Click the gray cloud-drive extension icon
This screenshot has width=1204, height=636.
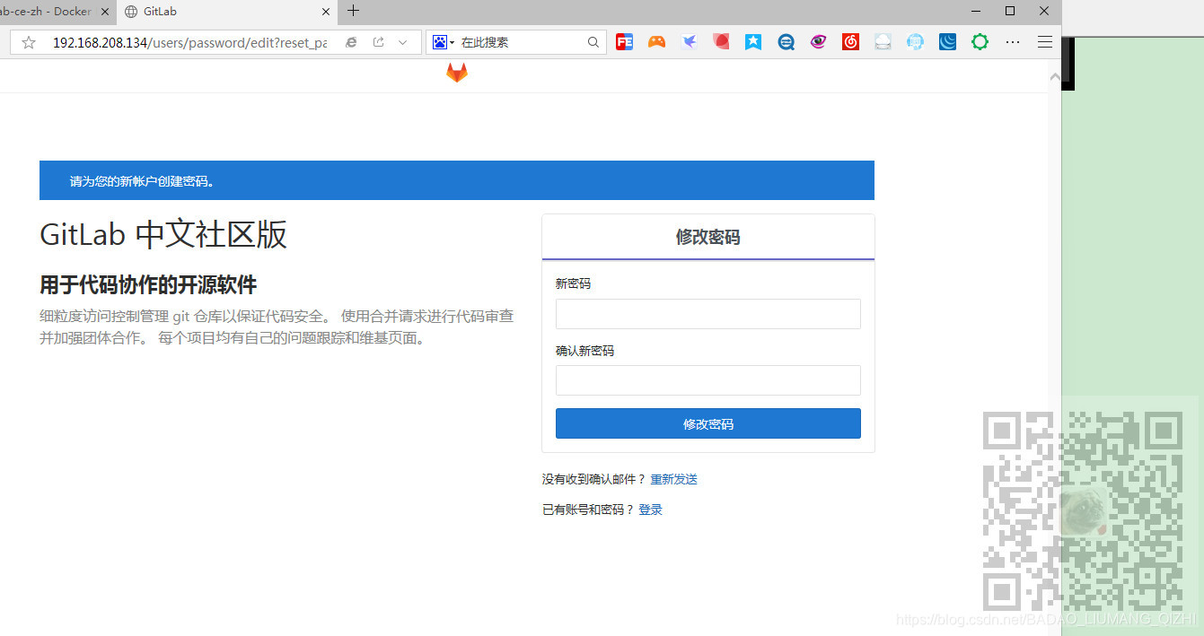[883, 42]
